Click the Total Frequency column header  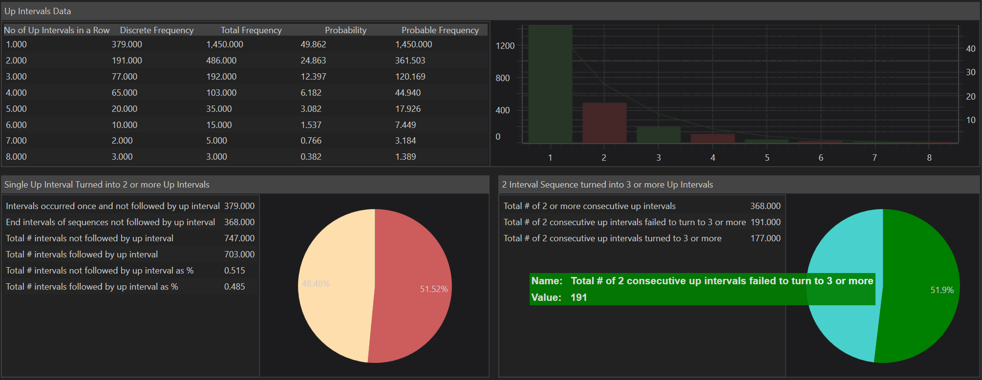(251, 30)
